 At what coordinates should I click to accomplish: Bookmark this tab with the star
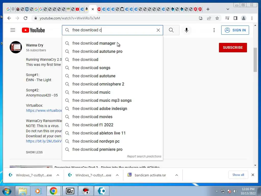coord(217,18)
